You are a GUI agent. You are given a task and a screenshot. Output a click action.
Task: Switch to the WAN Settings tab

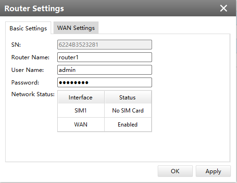point(76,28)
